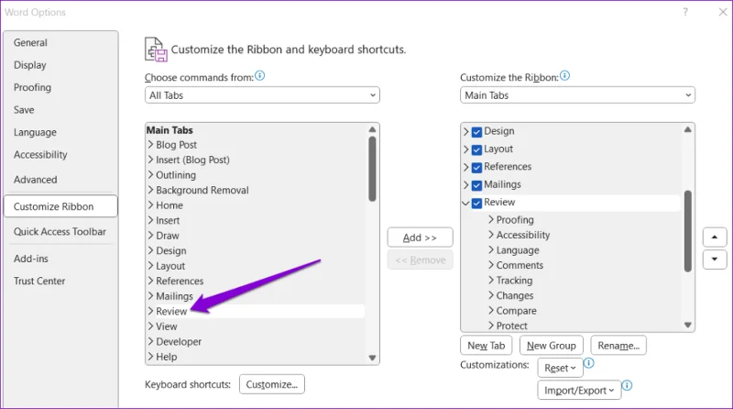
Task: Click the info icon next to Import/Export
Action: coord(627,385)
